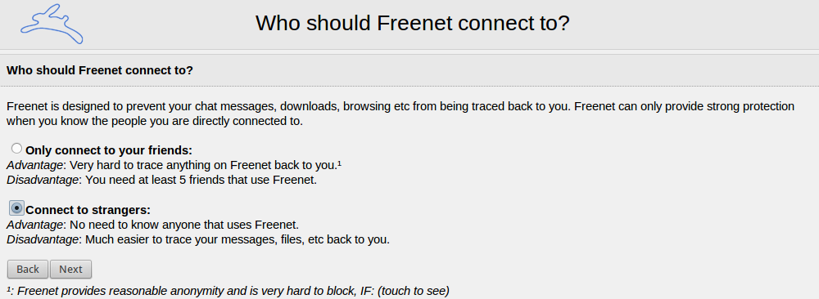This screenshot has height=299, width=819.
Task: Click the bold Who should Freenet connect to section header
Action: 100,70
